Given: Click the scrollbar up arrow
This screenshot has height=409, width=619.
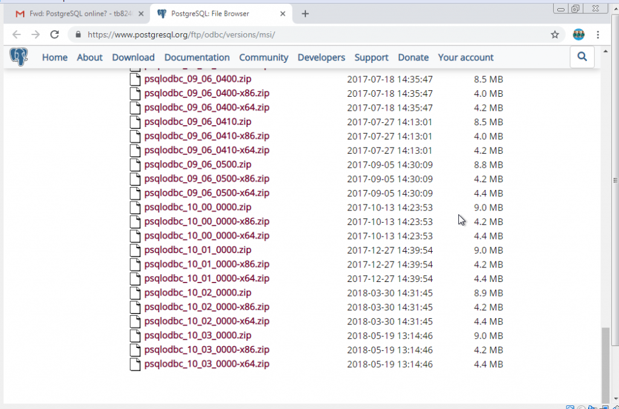Looking at the screenshot, I should pyautogui.click(x=606, y=51).
